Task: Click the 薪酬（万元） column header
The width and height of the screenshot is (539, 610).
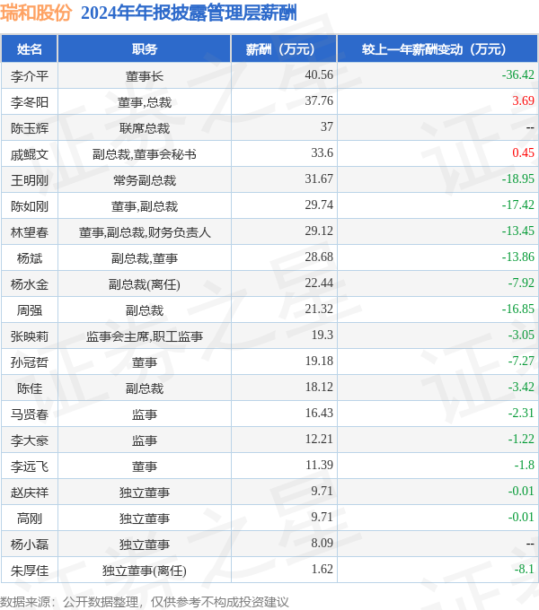Action: coord(284,49)
